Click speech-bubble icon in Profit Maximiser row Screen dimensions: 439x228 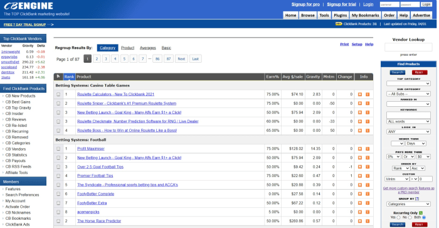[x=360, y=149]
